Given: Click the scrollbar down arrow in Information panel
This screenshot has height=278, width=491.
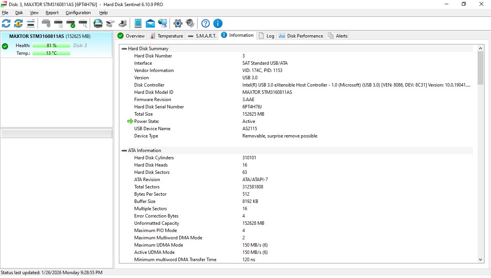Looking at the screenshot, I should (481, 260).
